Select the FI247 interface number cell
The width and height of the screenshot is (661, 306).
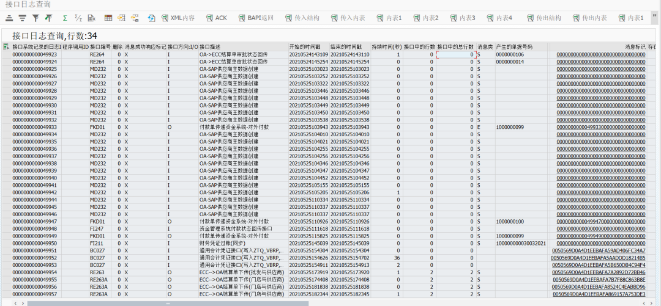(x=100, y=228)
